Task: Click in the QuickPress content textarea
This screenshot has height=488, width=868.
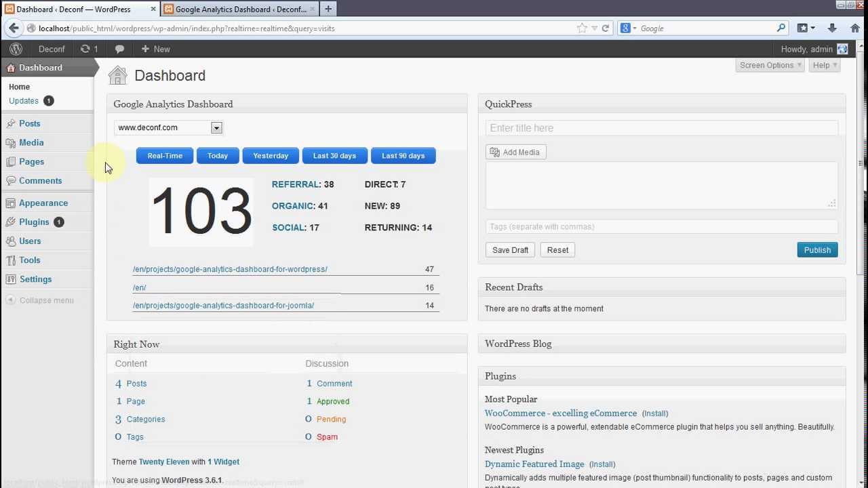Action: tap(662, 186)
